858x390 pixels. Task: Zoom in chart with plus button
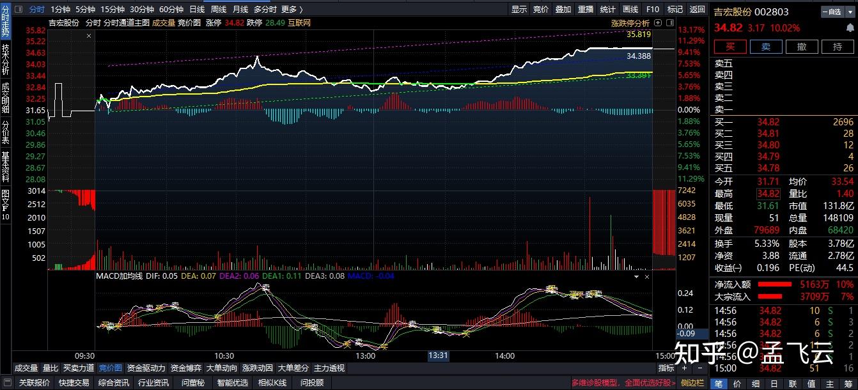coord(684,368)
